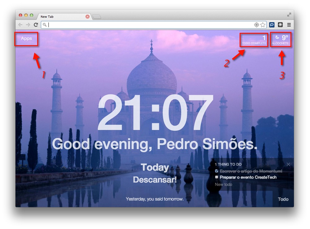The height and width of the screenshot is (229, 310).
Task: Open the black puzzle-style extension icon
Action: (x=280, y=25)
